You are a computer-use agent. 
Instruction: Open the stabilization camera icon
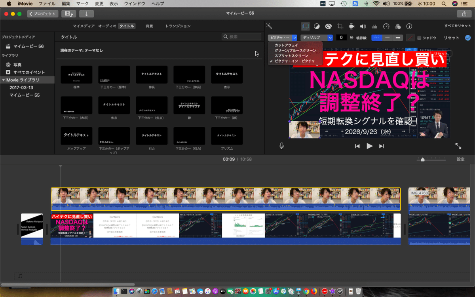351,26
